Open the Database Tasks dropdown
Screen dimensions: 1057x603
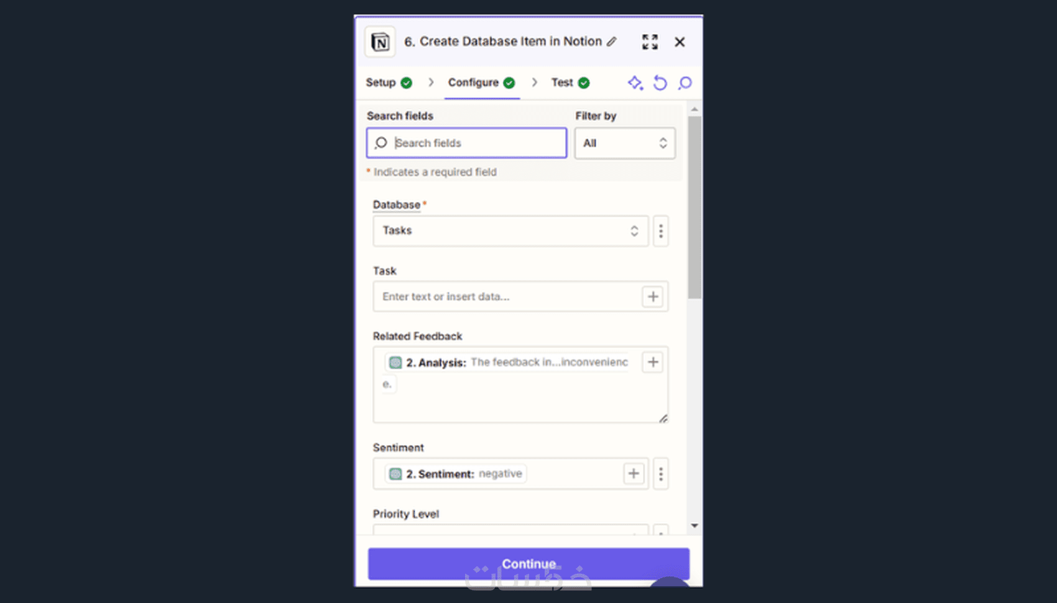point(510,231)
